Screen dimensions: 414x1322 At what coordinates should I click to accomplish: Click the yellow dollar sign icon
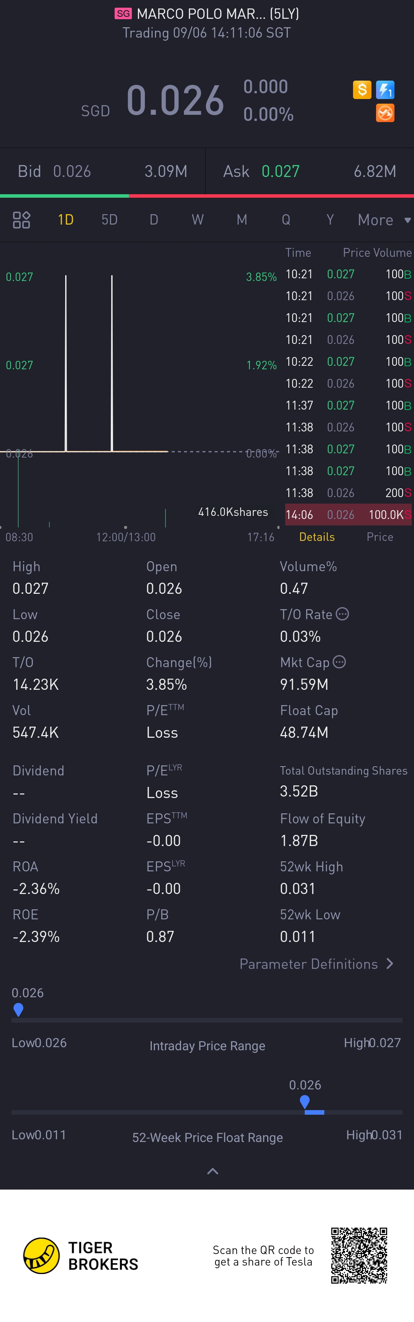tap(362, 90)
